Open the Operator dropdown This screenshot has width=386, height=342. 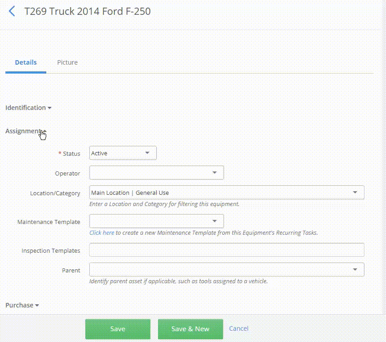click(157, 173)
